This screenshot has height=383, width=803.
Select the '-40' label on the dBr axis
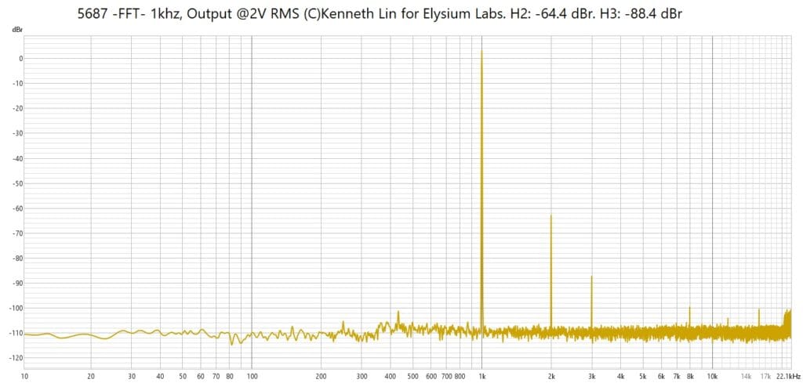point(19,158)
